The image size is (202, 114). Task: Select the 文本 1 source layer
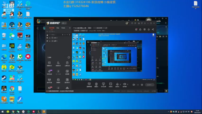pyautogui.click(x=59, y=38)
